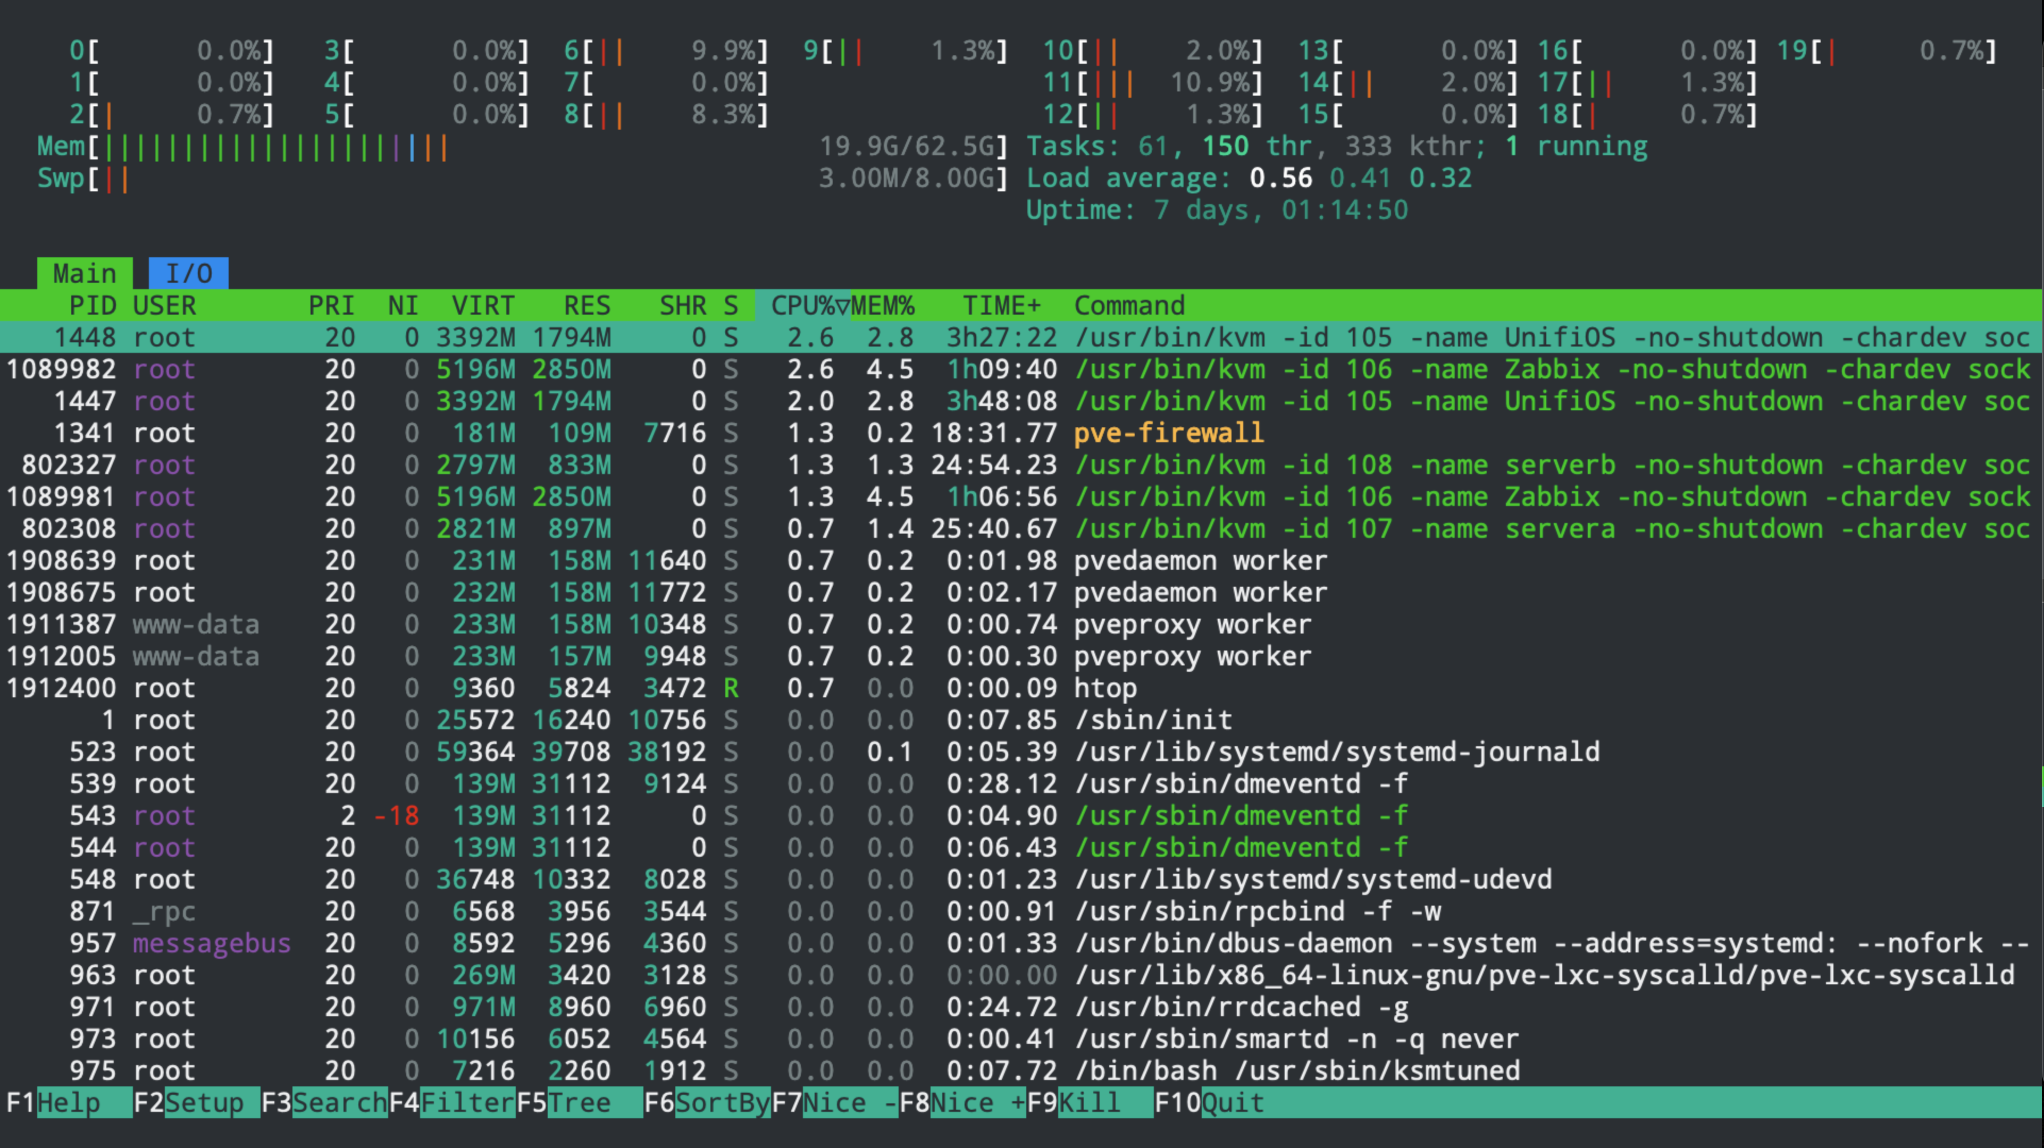Sort by TIME+ column header
The height and width of the screenshot is (1148, 2044).
(x=1002, y=306)
